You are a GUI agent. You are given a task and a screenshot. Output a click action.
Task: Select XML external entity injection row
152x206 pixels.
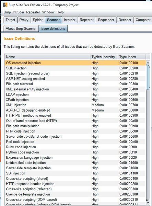(x=75, y=89)
